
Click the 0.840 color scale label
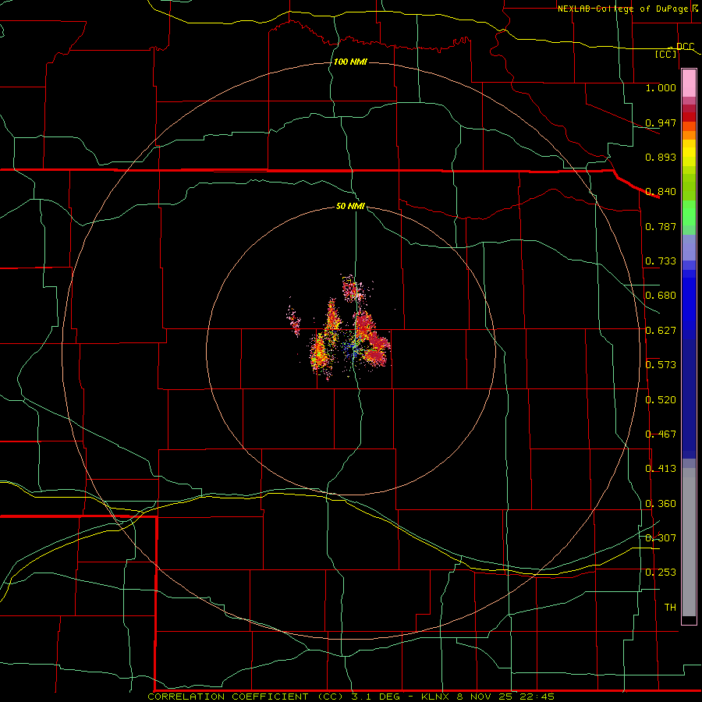point(661,192)
